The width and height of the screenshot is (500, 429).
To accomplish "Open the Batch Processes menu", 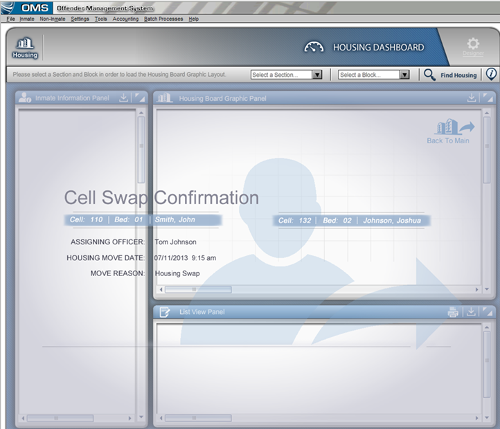I will pos(163,19).
